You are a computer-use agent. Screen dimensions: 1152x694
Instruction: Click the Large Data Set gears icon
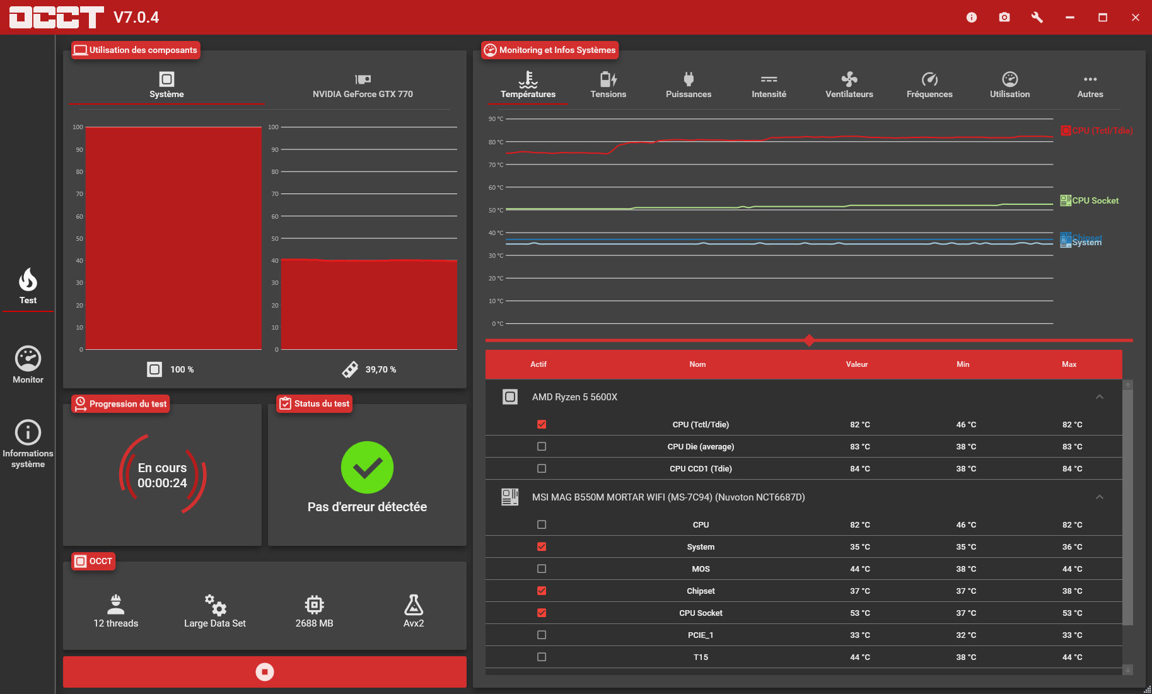click(215, 604)
